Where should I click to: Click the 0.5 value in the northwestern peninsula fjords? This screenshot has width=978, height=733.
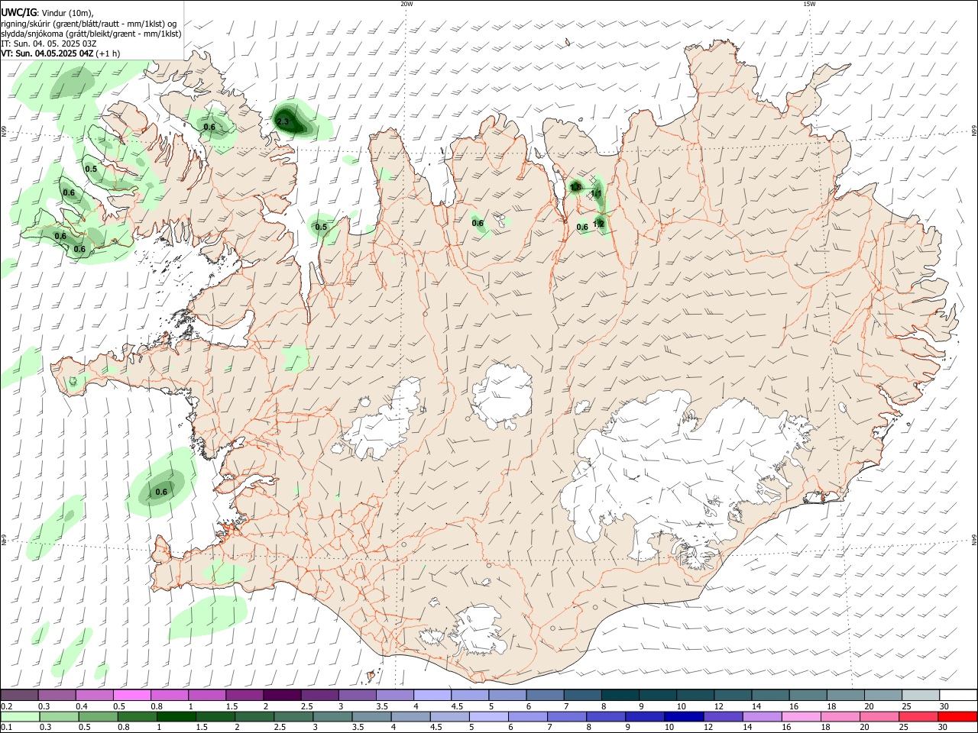tap(91, 169)
